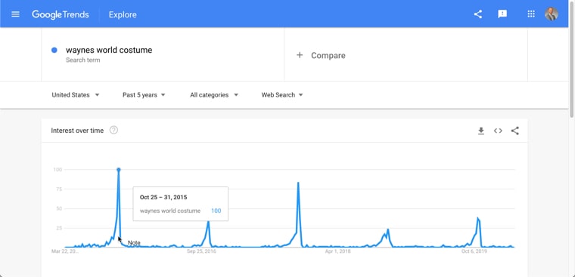This screenshot has width=575, height=277.
Task: Expand the United States region dropdown
Action: pos(76,95)
